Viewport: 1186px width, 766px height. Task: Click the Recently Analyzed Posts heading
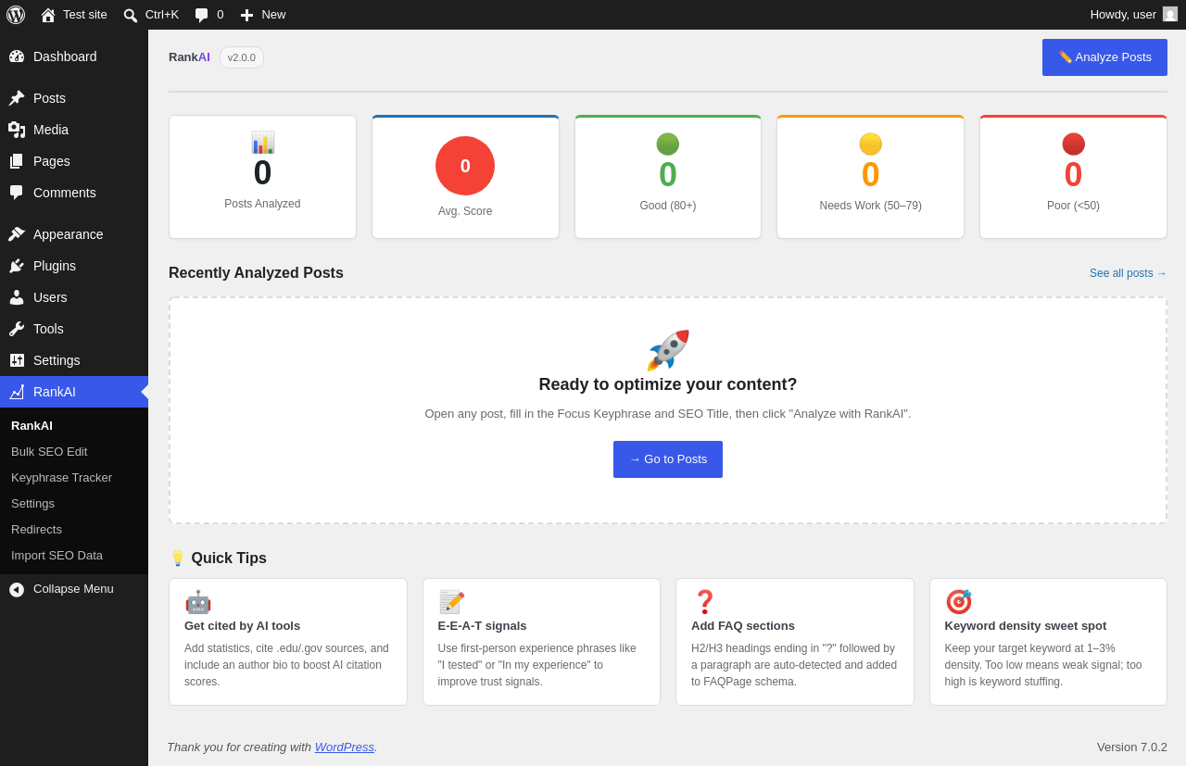256,273
